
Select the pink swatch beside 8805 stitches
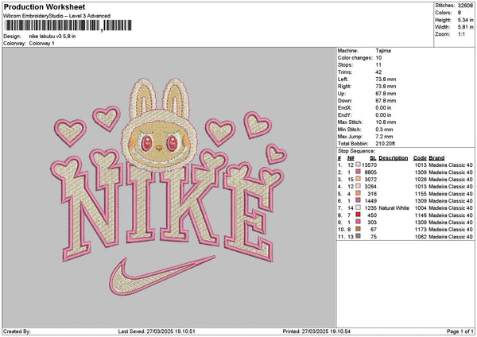(x=358, y=172)
